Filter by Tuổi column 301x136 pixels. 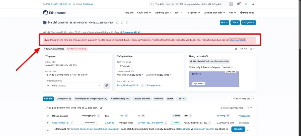pos(126,116)
